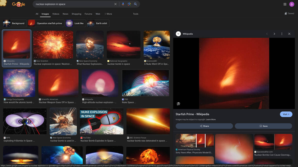
Task: Open New Space Economy nuclear bomb is used thumbnail
Action: 63,121
